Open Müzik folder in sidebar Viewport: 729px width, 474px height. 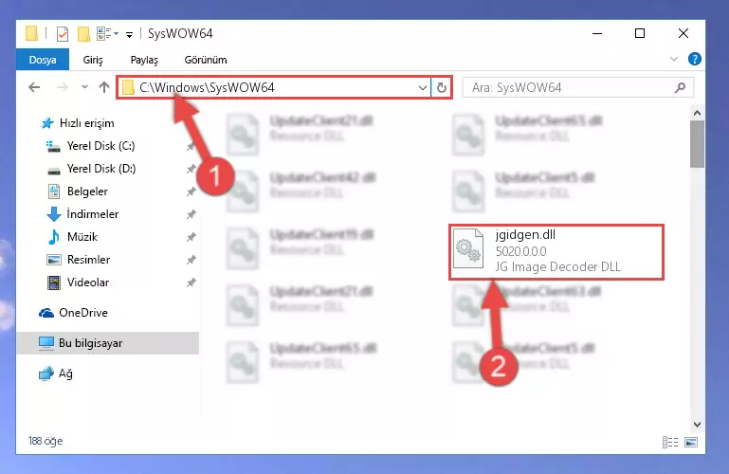(82, 237)
